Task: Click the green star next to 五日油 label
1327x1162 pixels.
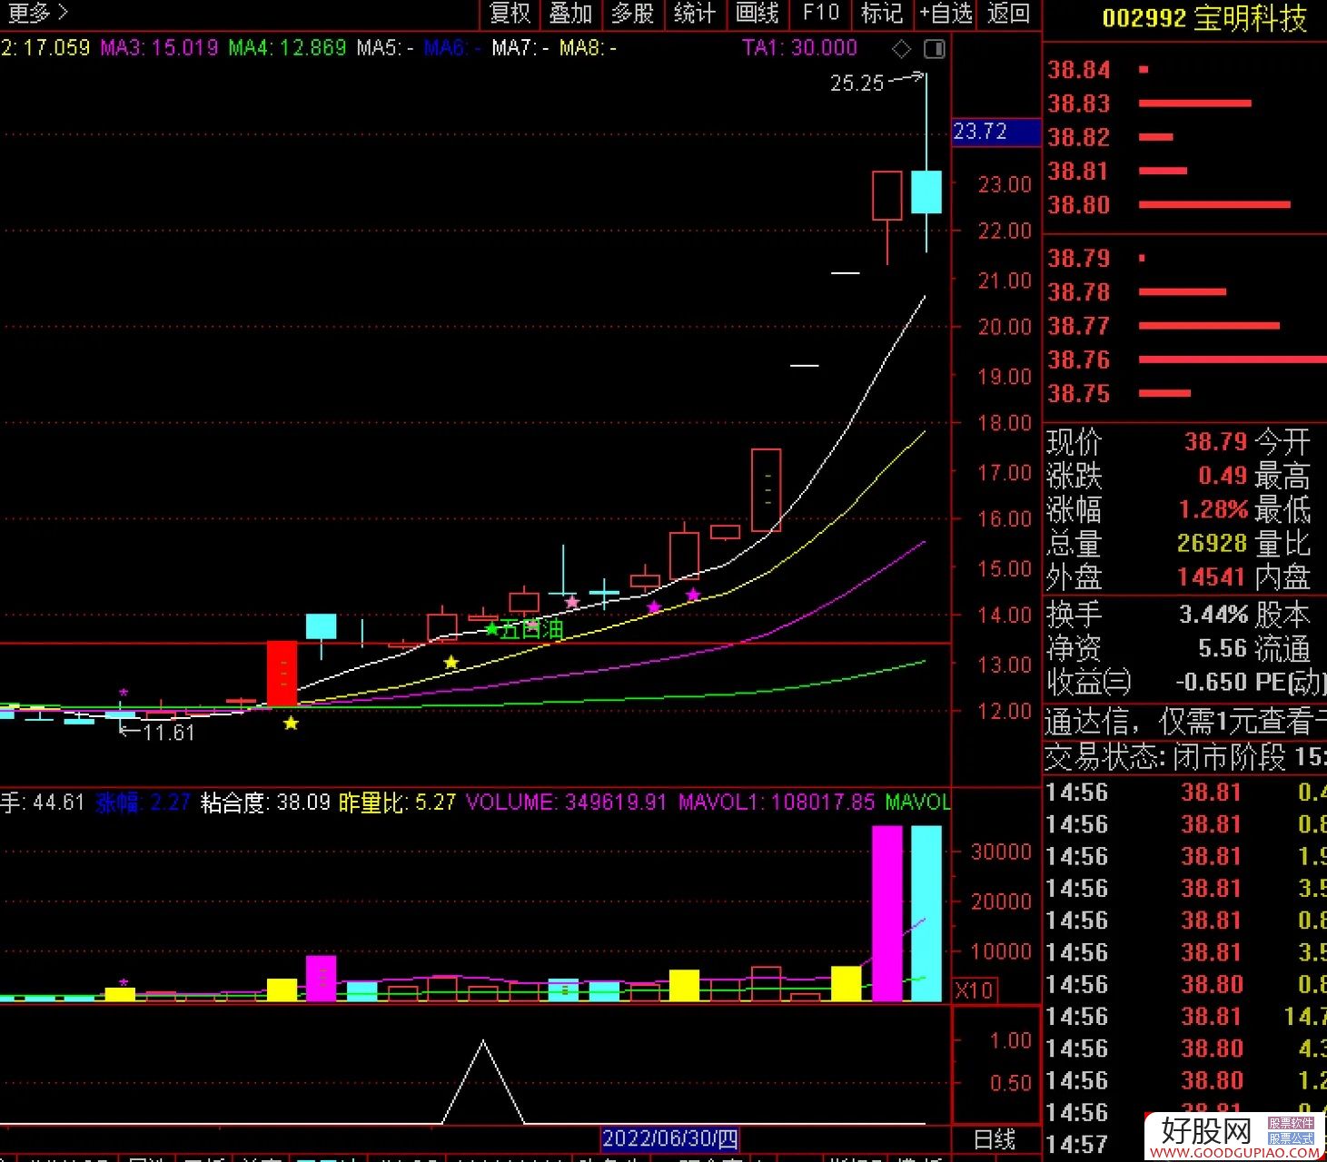Action: (x=491, y=628)
